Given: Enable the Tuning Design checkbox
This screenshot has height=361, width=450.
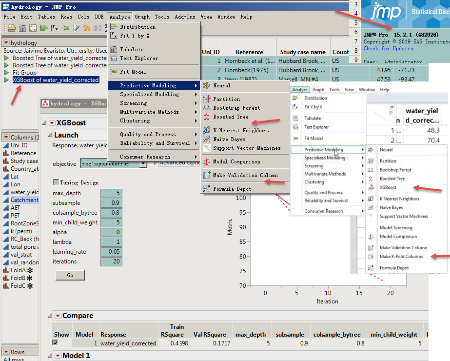Looking at the screenshot, I should (56, 182).
